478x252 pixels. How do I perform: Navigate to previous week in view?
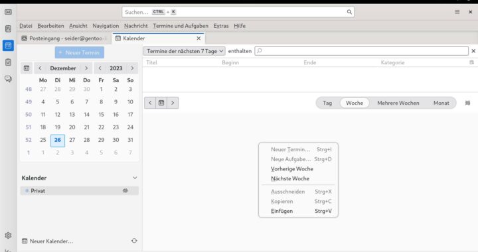[150, 103]
